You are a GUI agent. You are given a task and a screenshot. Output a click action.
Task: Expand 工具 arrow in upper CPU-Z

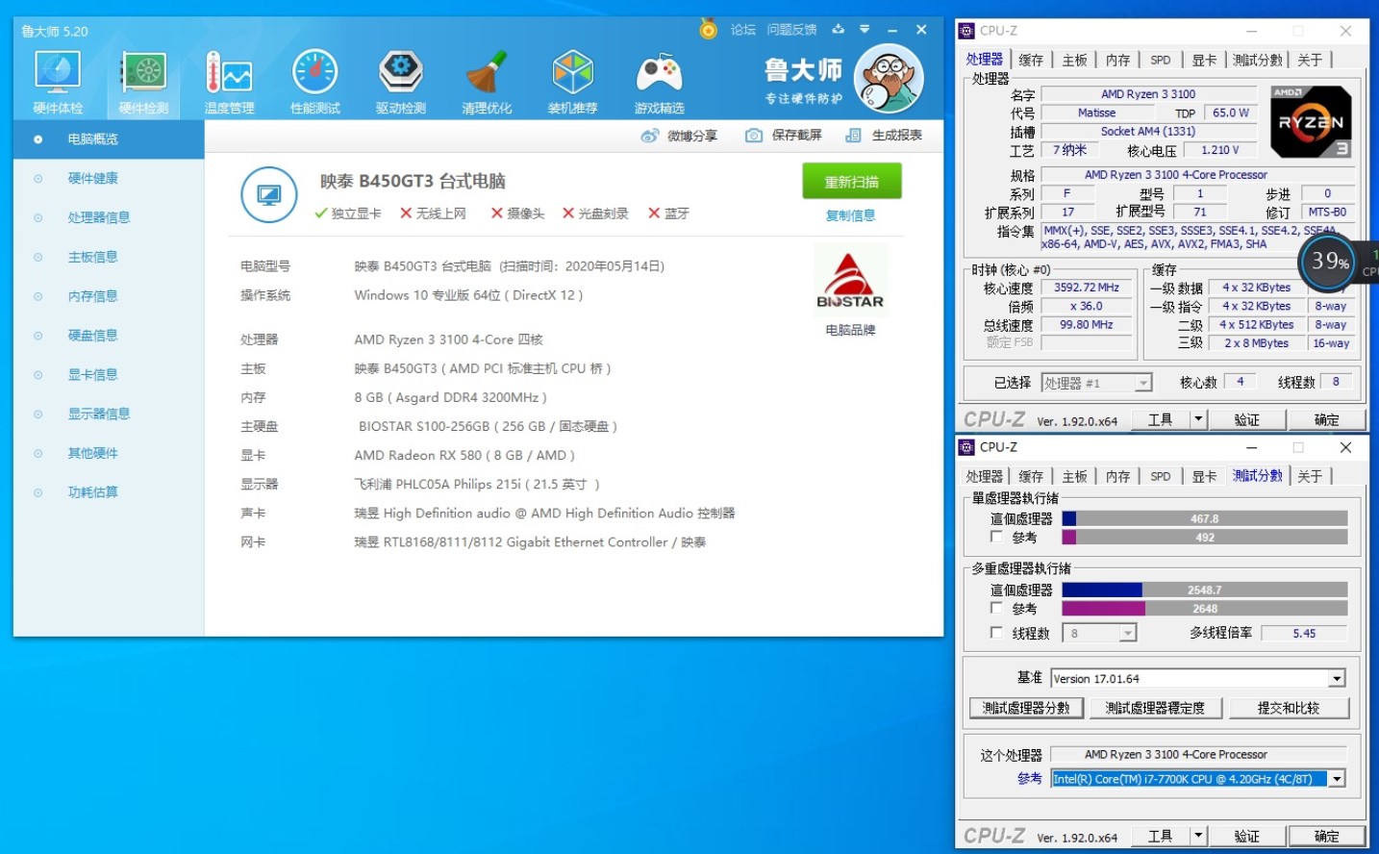pyautogui.click(x=1198, y=419)
